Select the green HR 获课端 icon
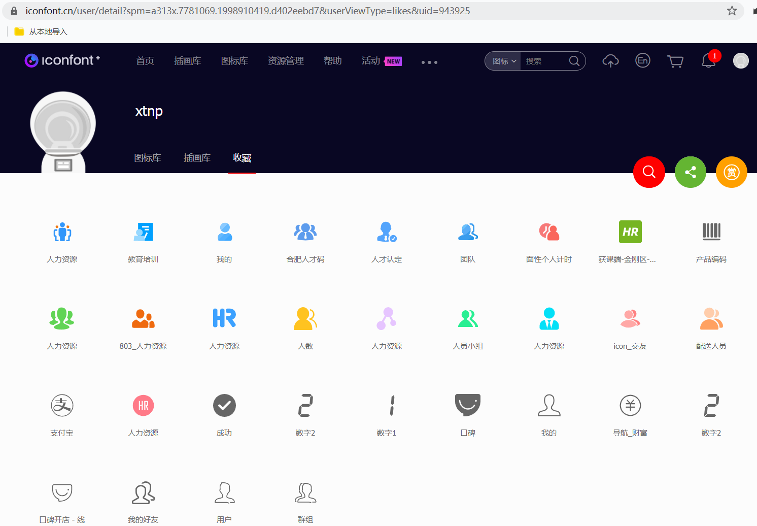 click(x=630, y=232)
